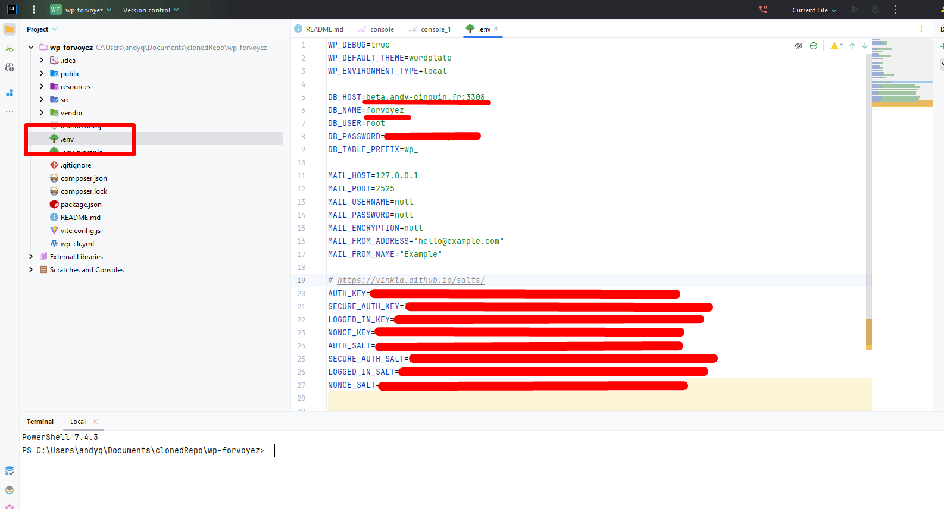Viewport: 944px width, 509px height.
Task: Open the Database Changes sidebar icon
Action: [10, 471]
